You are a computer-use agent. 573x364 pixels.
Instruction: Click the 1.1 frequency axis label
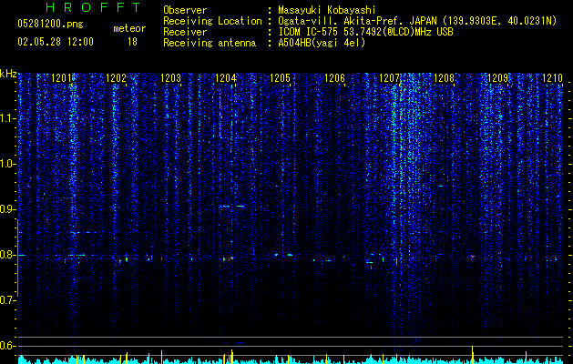[x=7, y=118]
